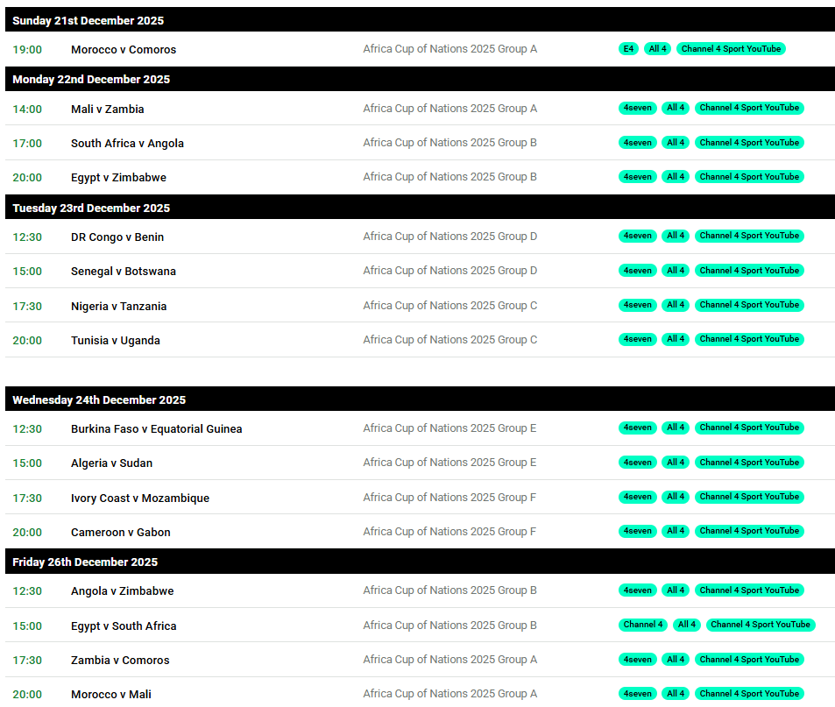Click the Wednesday 24th December 2025 header
This screenshot has height=707, width=835.
click(421, 399)
